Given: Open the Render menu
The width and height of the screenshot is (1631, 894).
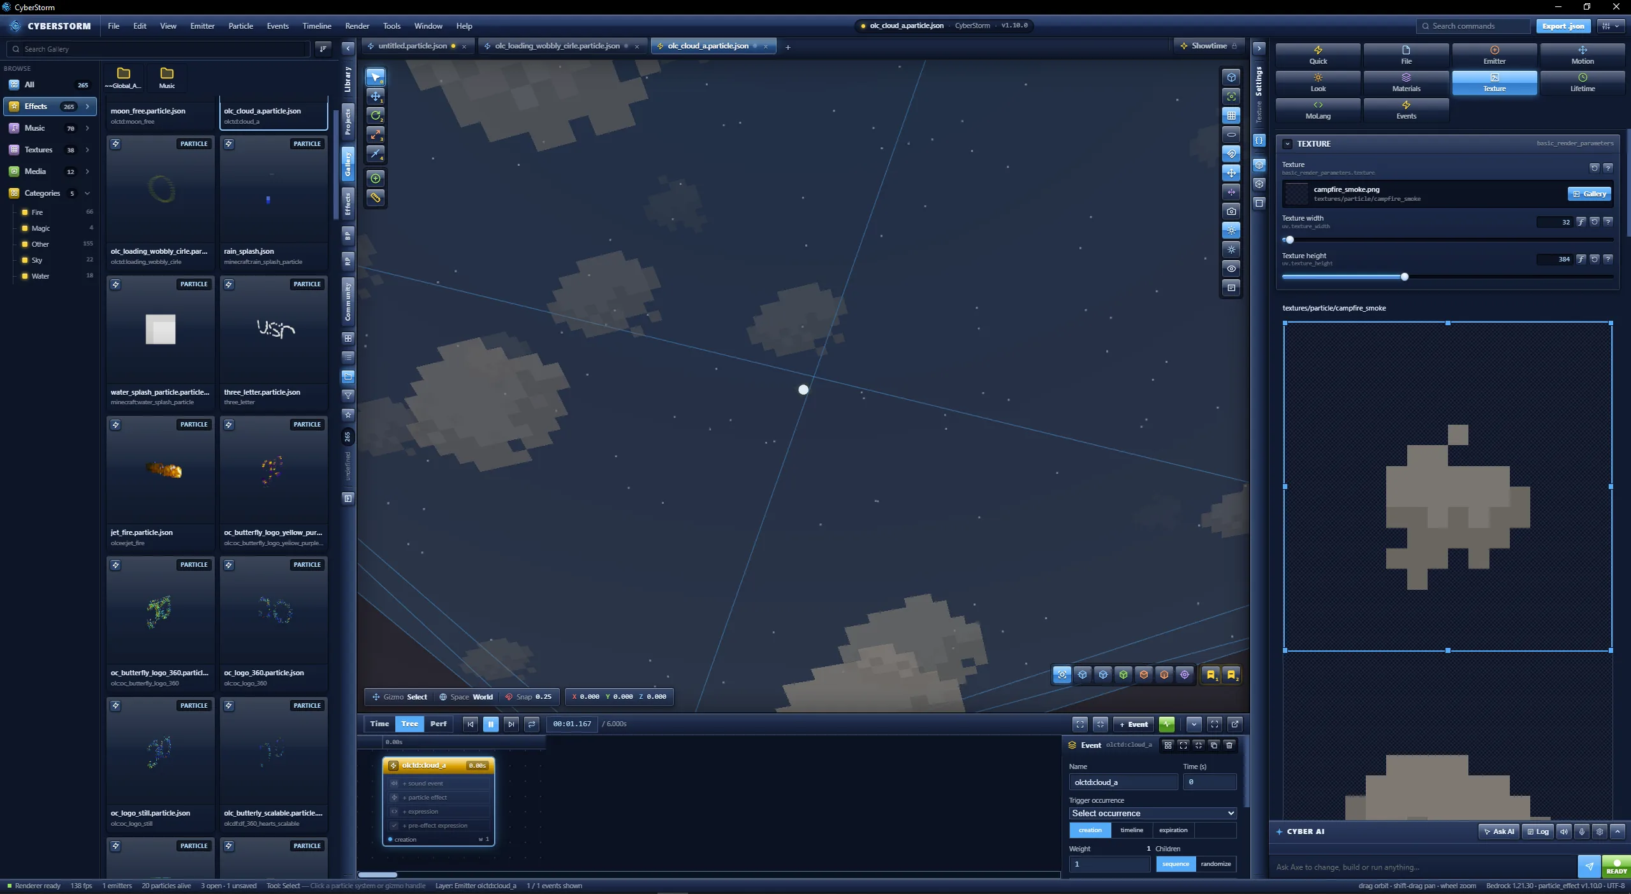Looking at the screenshot, I should (x=357, y=26).
